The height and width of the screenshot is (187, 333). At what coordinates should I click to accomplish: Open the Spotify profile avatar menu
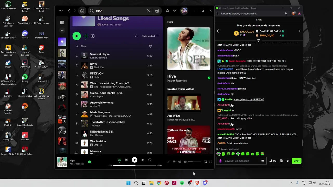click(184, 11)
